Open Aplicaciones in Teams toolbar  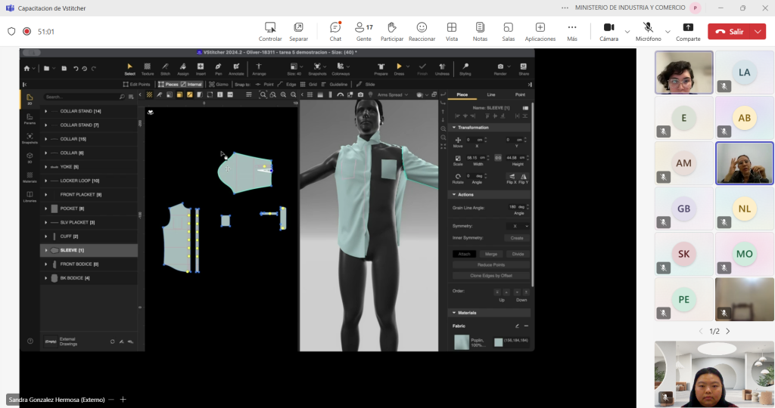[x=540, y=32]
